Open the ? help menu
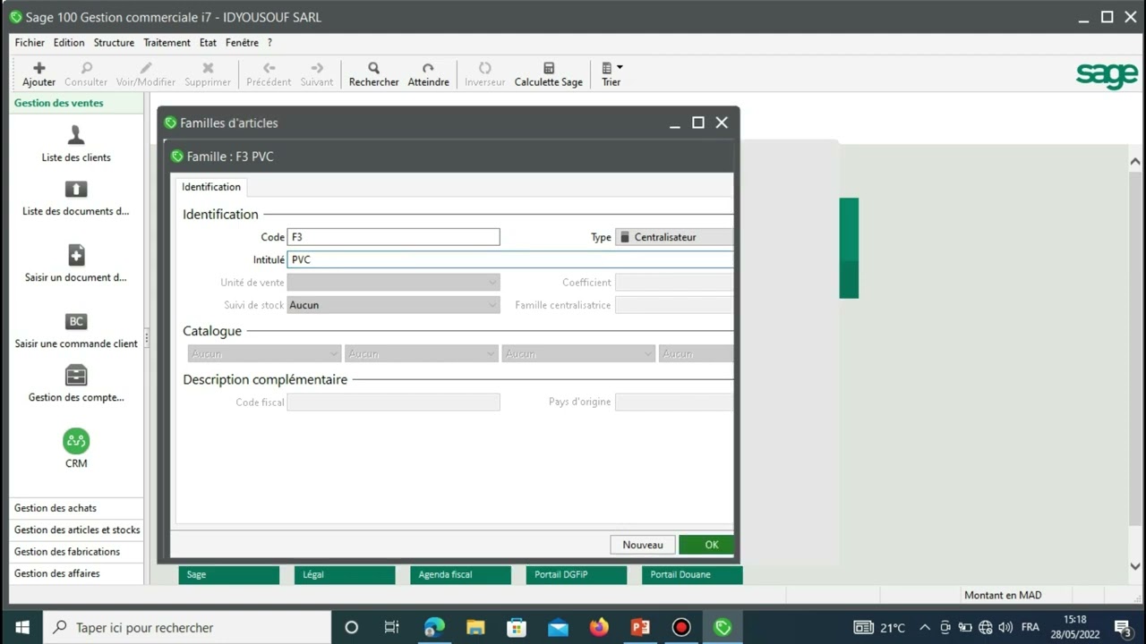Viewport: 1146px width, 644px height. [269, 42]
